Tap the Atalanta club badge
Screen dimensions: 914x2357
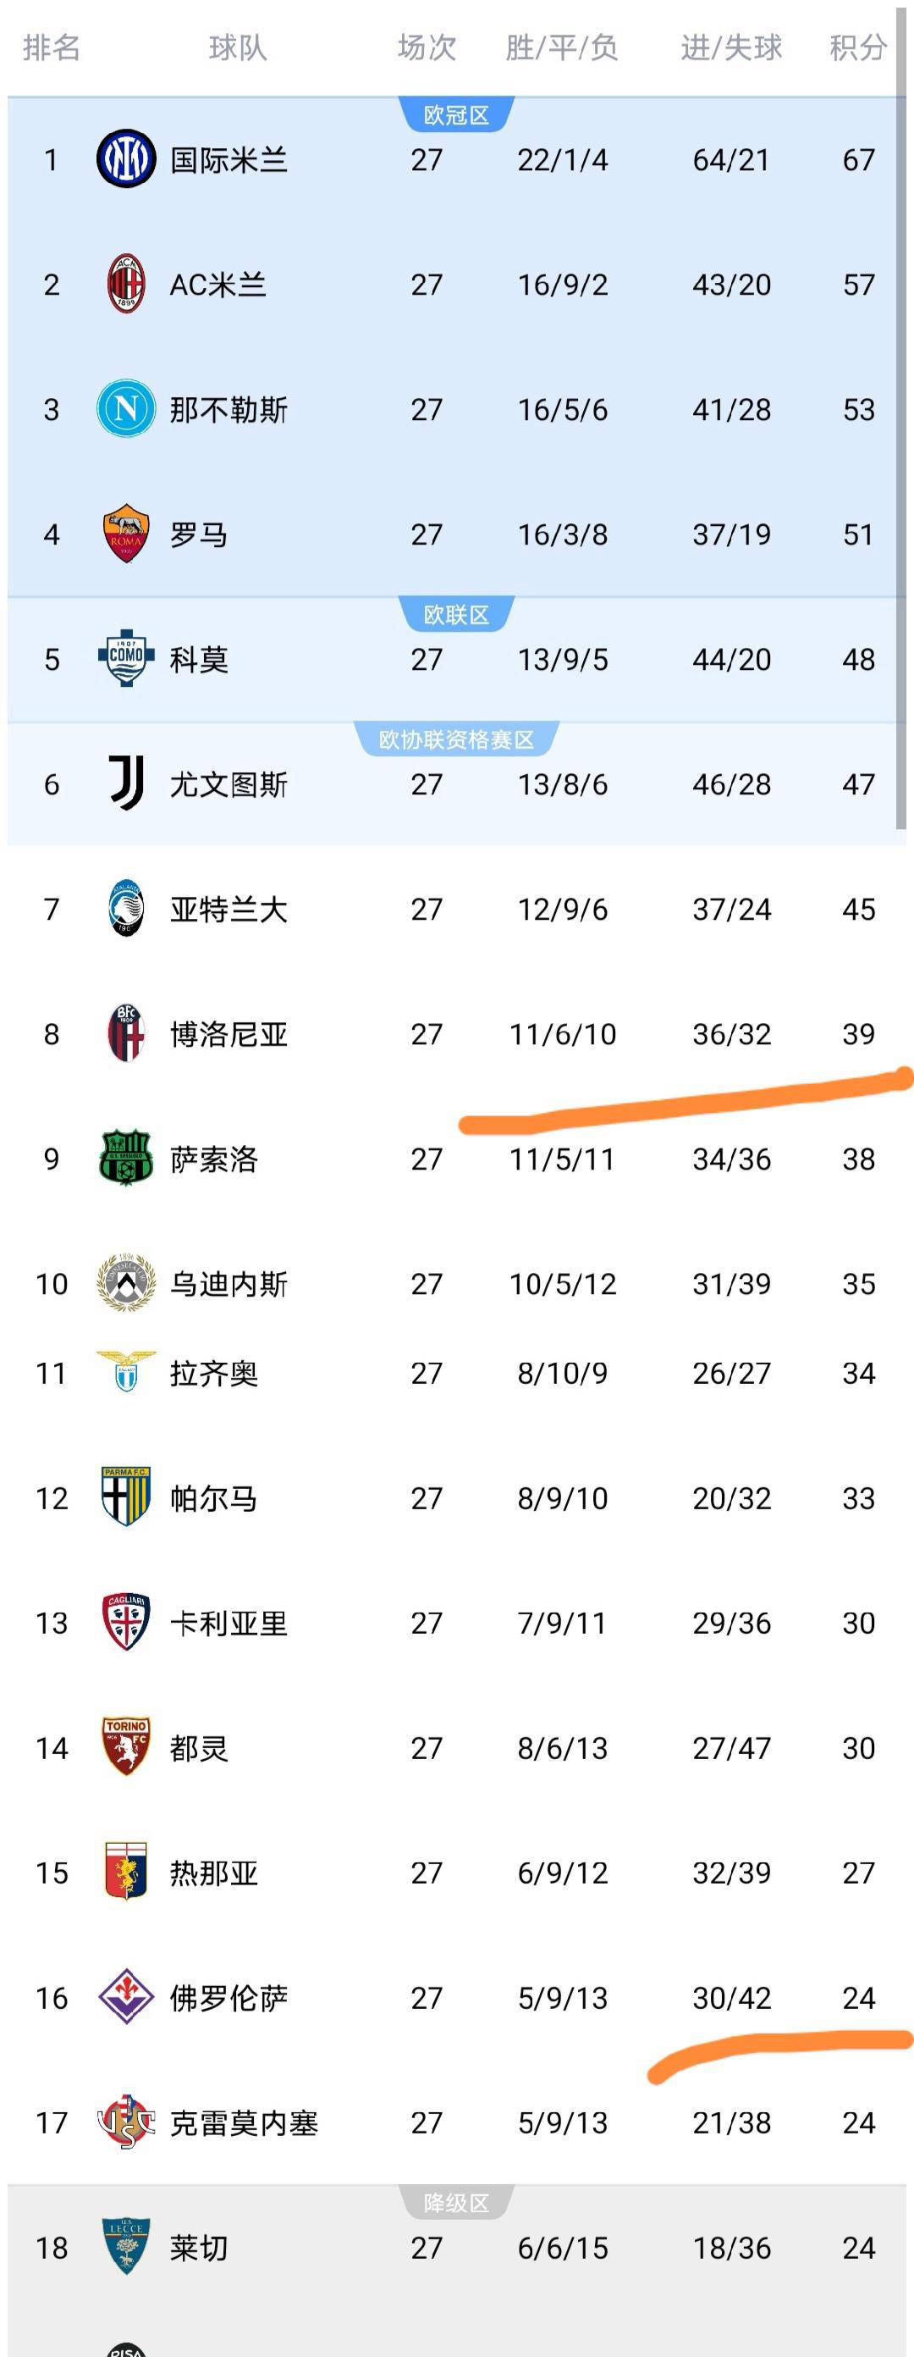click(125, 908)
